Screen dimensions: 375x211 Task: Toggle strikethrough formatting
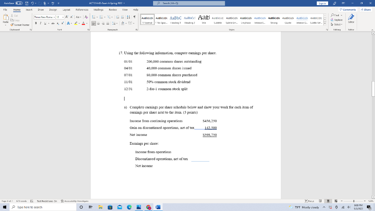pos(52,23)
